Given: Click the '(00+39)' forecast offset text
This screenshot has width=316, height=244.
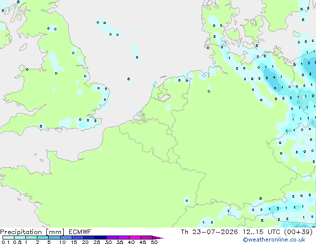Looking at the screenshot, I should pos(298,232).
